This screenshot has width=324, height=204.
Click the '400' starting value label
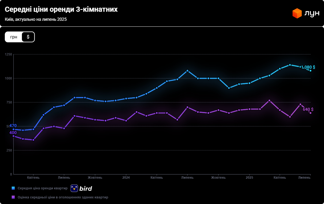pos(13,133)
